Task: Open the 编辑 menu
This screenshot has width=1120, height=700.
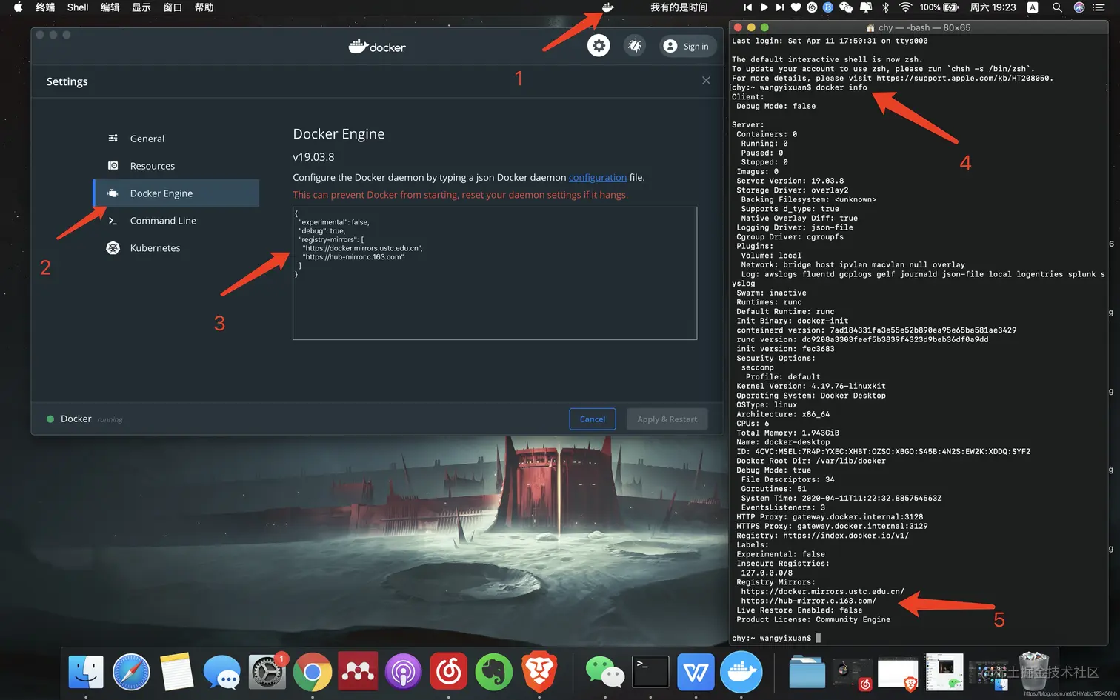Action: (x=110, y=7)
